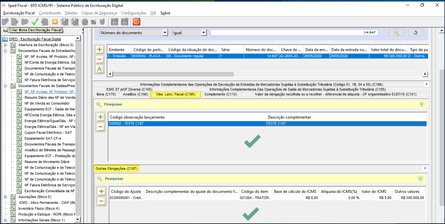This screenshot has height=224, width=445.
Task: Click the red power exit toolbar icon
Action: click(x=137, y=22)
